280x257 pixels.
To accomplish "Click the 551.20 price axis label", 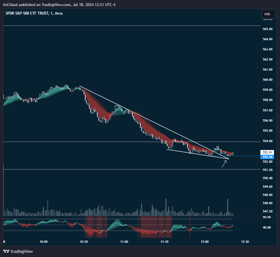I will point(267,170).
